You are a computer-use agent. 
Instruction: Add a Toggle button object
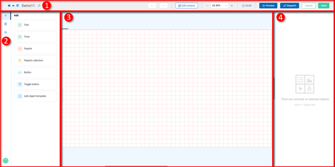[x=35, y=84]
